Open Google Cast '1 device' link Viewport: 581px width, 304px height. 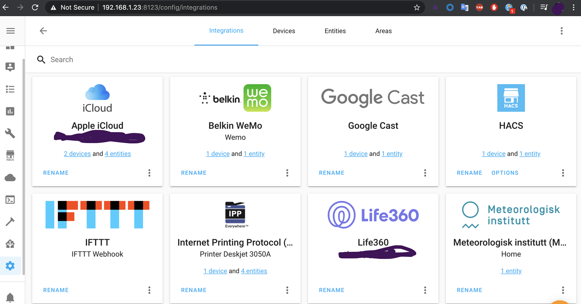click(x=356, y=154)
